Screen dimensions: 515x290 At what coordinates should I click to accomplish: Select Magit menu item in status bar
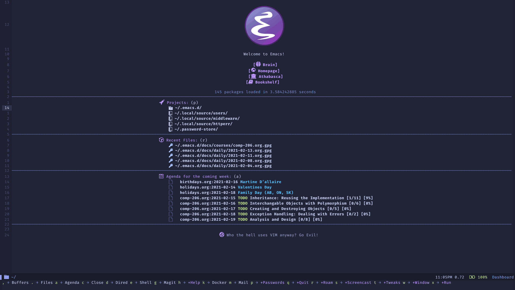pos(170,282)
